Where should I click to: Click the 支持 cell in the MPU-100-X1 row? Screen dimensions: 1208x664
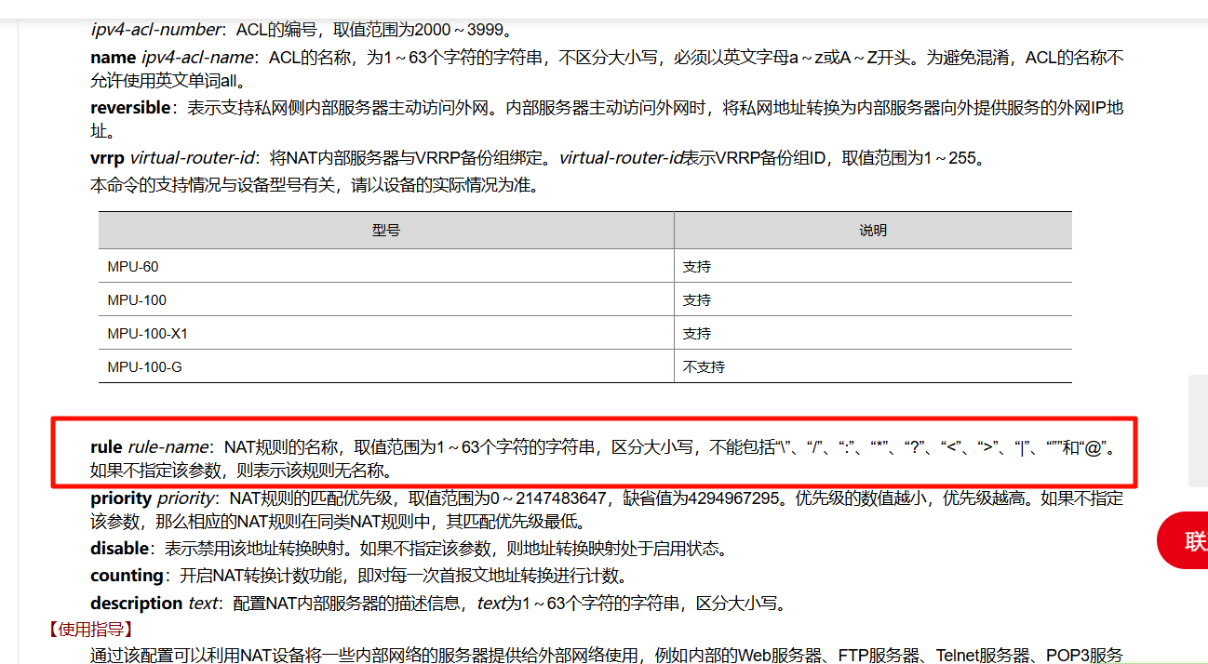click(x=696, y=334)
